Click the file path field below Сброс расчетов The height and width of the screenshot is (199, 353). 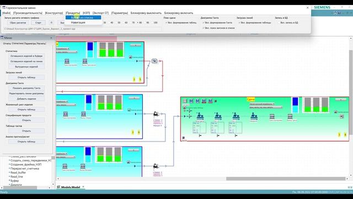(83, 29)
